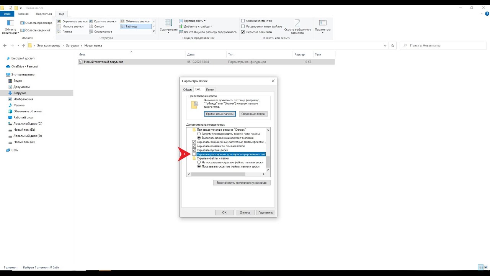The width and height of the screenshot is (490, 276).
Task: Expand Добавить столбцы dropdown
Action: pos(196,26)
